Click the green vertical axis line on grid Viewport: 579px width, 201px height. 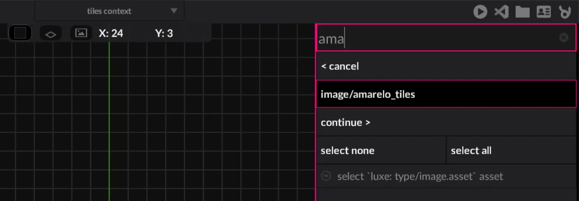point(109,117)
